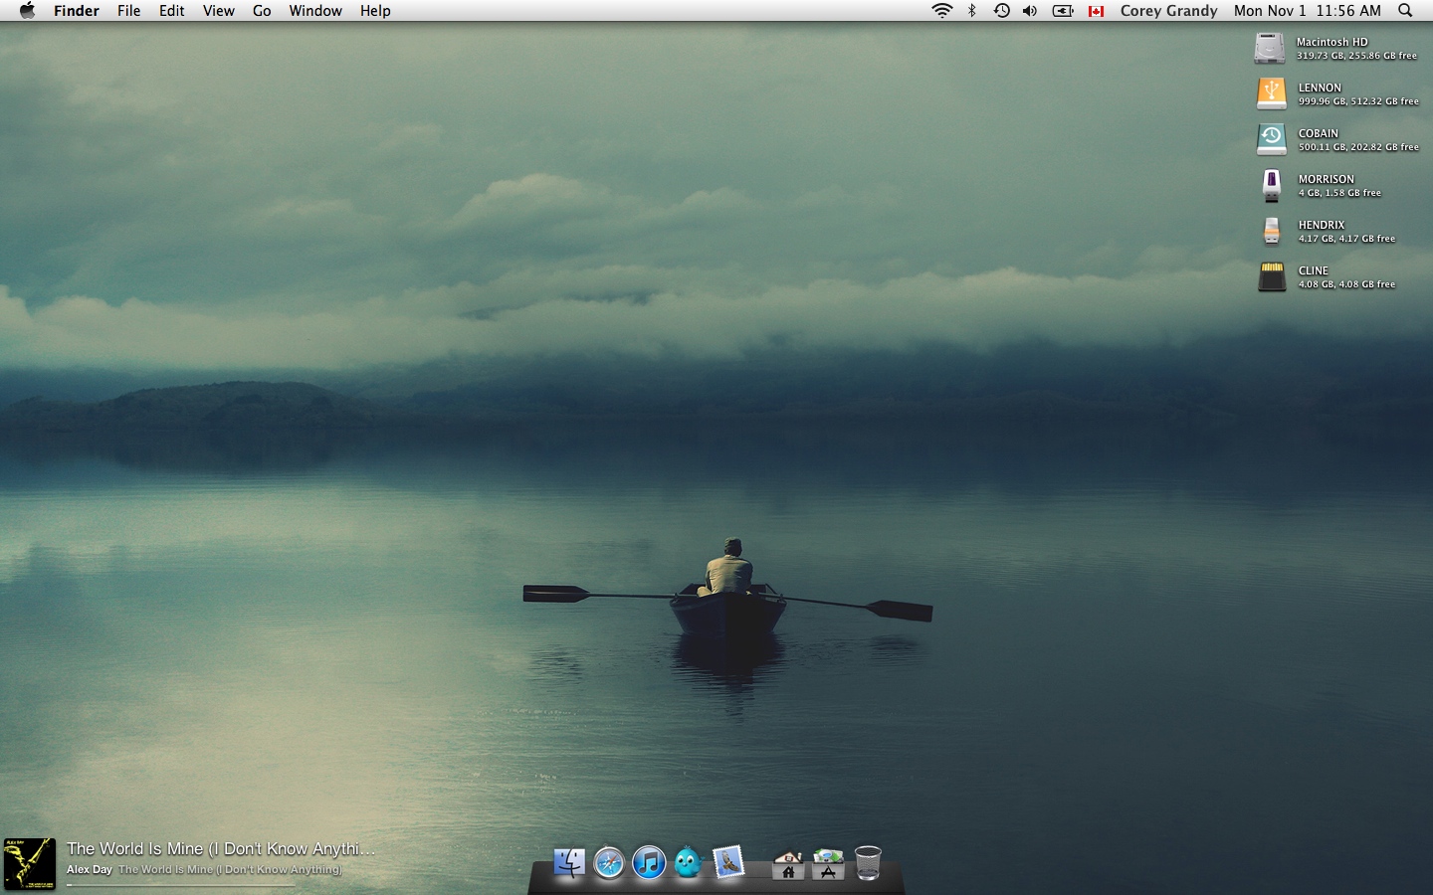Open the Apple menu
1433x895 pixels.
[x=27, y=11]
